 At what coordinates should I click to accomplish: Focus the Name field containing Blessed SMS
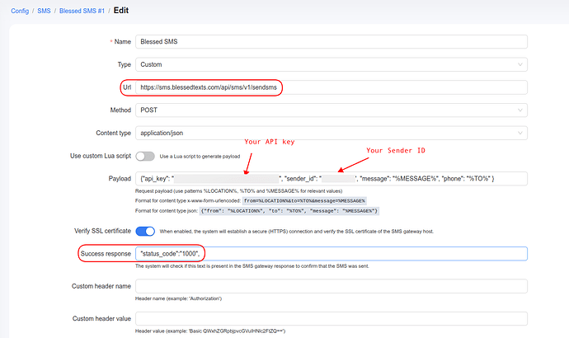coord(330,40)
